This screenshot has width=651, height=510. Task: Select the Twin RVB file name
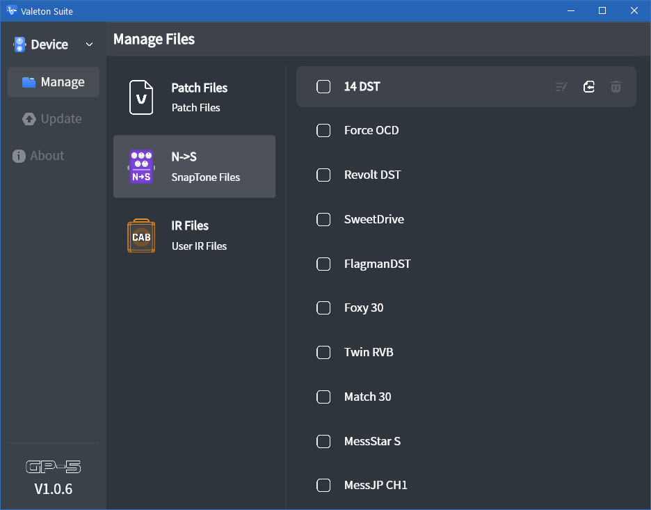369,352
